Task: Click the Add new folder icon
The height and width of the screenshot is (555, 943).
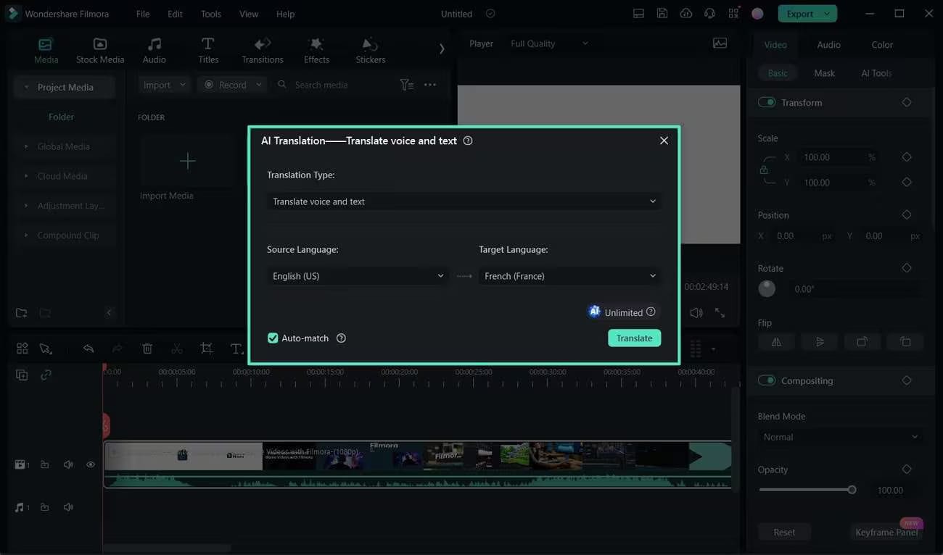Action: [x=22, y=313]
